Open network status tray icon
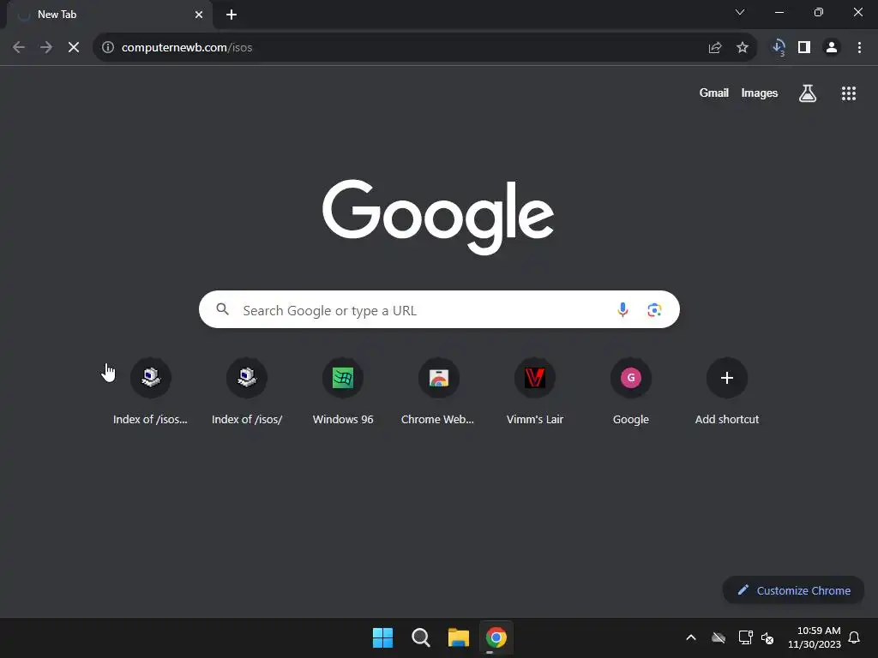This screenshot has height=658, width=878. [745, 637]
